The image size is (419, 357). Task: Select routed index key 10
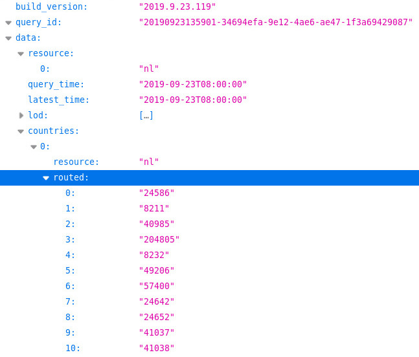coord(73,348)
